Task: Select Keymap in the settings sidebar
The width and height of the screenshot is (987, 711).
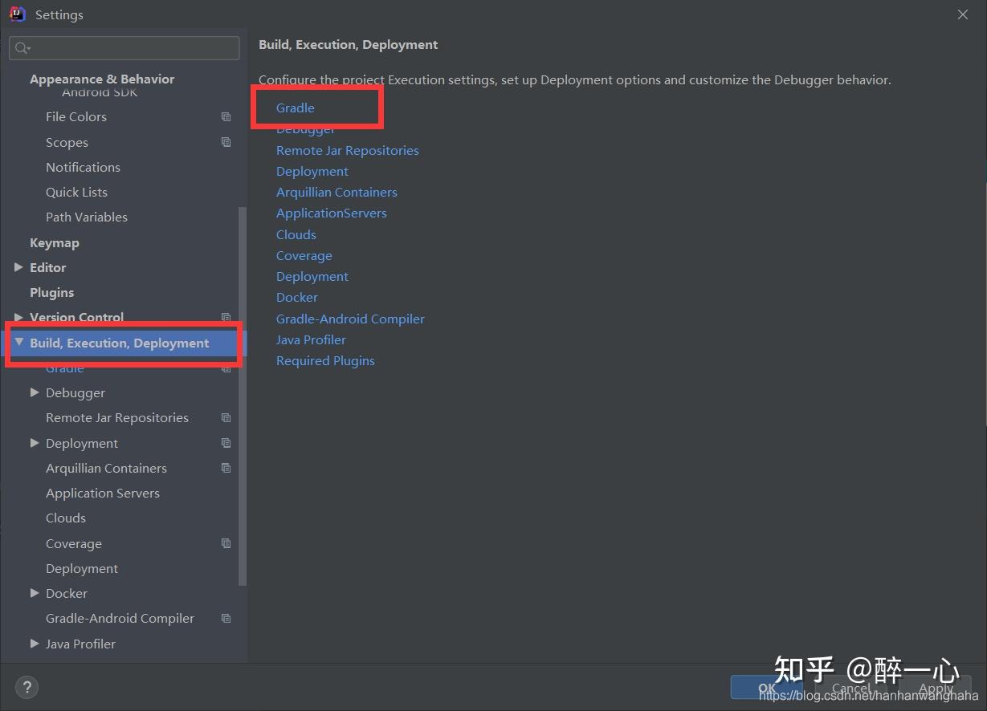Action: click(x=55, y=242)
